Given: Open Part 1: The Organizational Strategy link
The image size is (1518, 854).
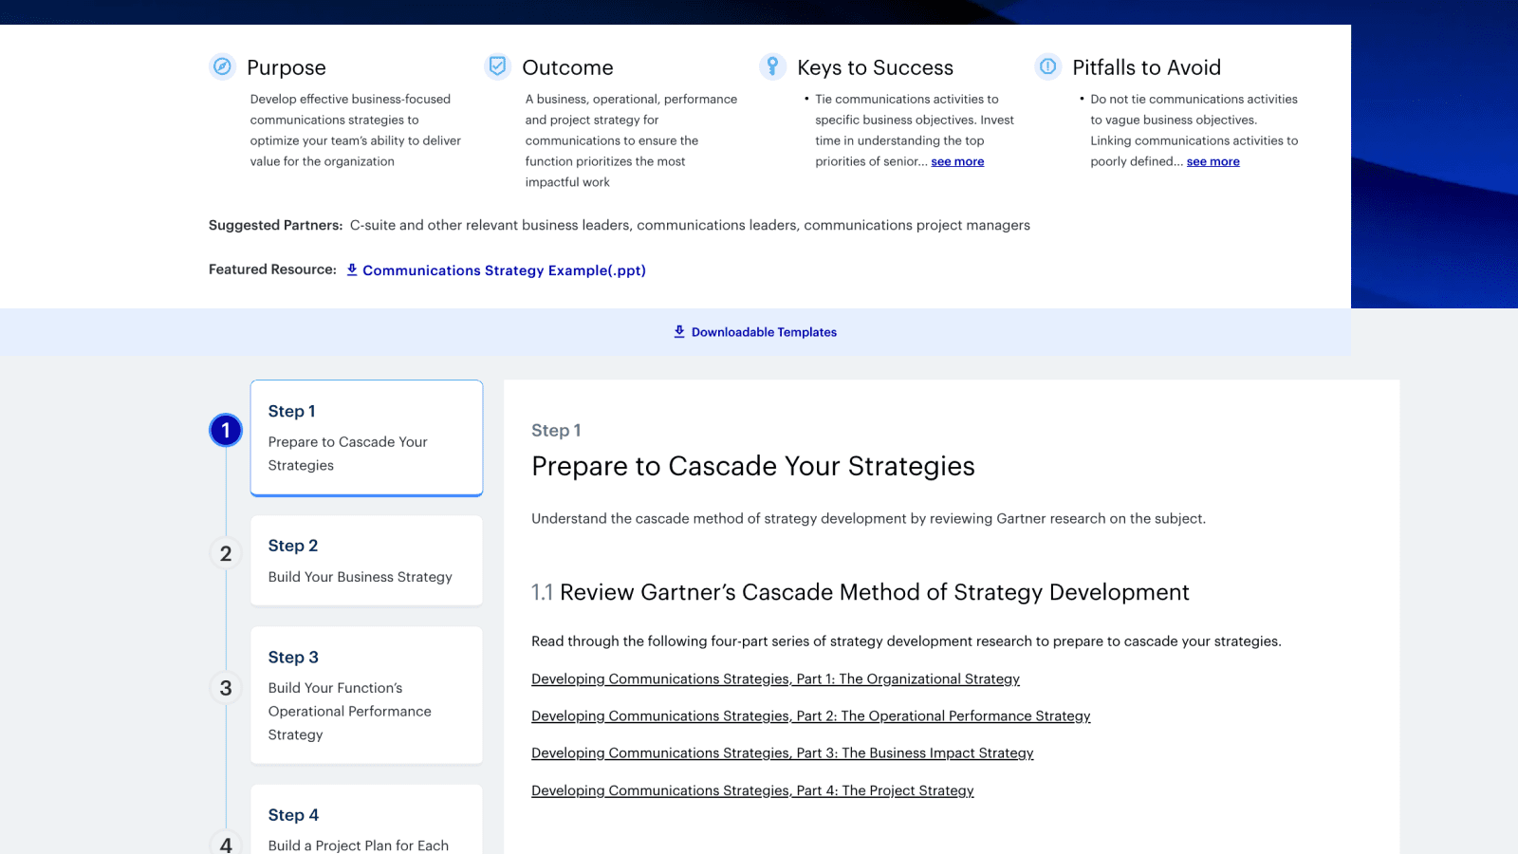Looking at the screenshot, I should coord(775,678).
